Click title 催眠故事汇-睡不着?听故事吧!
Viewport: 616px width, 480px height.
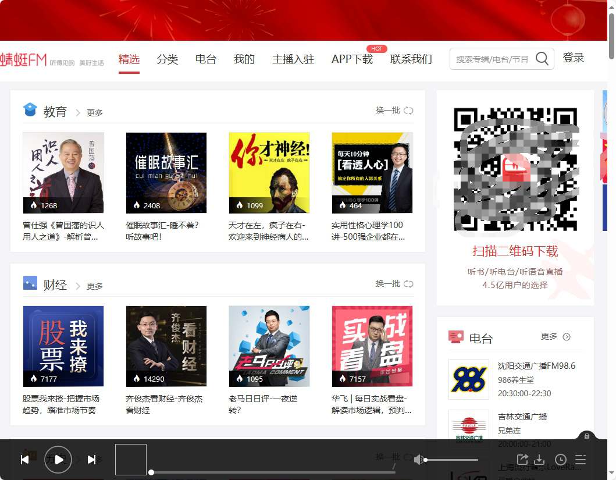pos(162,231)
